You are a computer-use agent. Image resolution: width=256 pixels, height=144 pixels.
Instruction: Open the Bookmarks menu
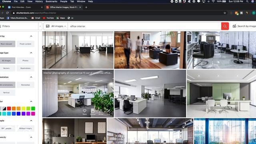pyautogui.click(x=52, y=2)
